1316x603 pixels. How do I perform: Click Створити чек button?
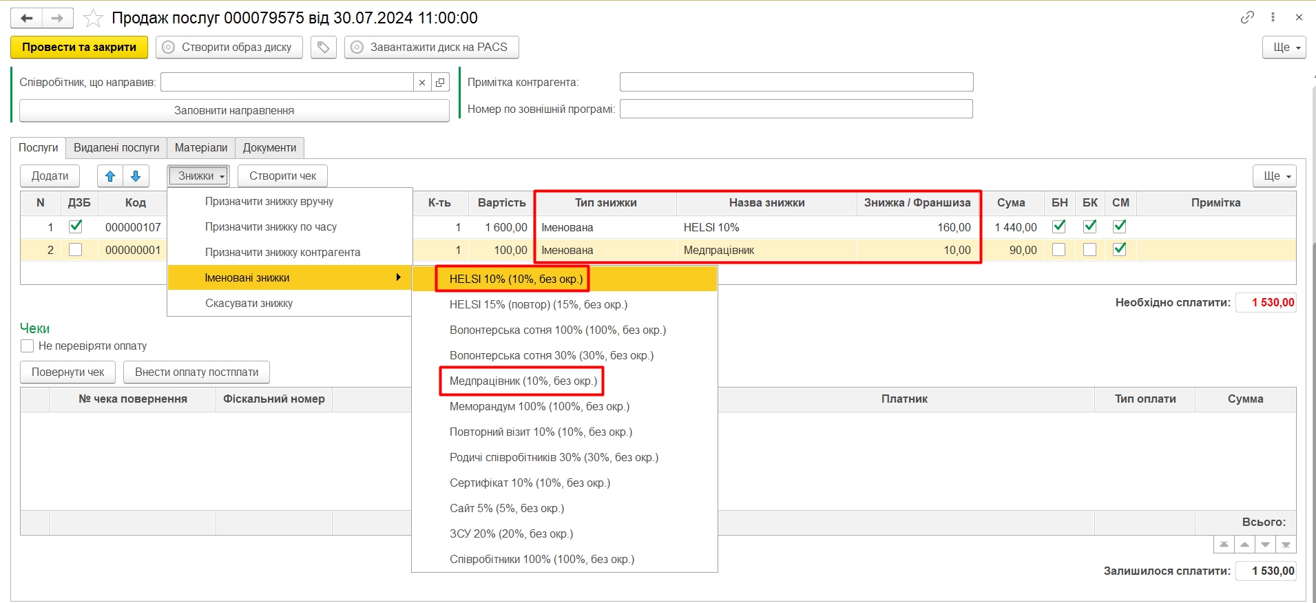[282, 176]
